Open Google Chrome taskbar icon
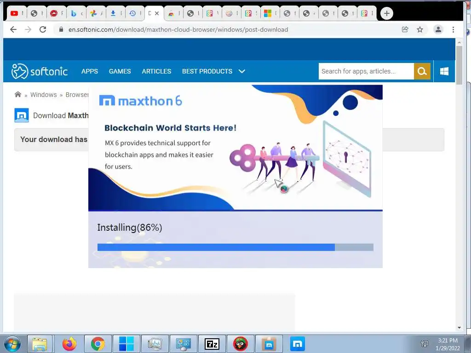Image resolution: width=471 pixels, height=353 pixels. click(x=98, y=344)
